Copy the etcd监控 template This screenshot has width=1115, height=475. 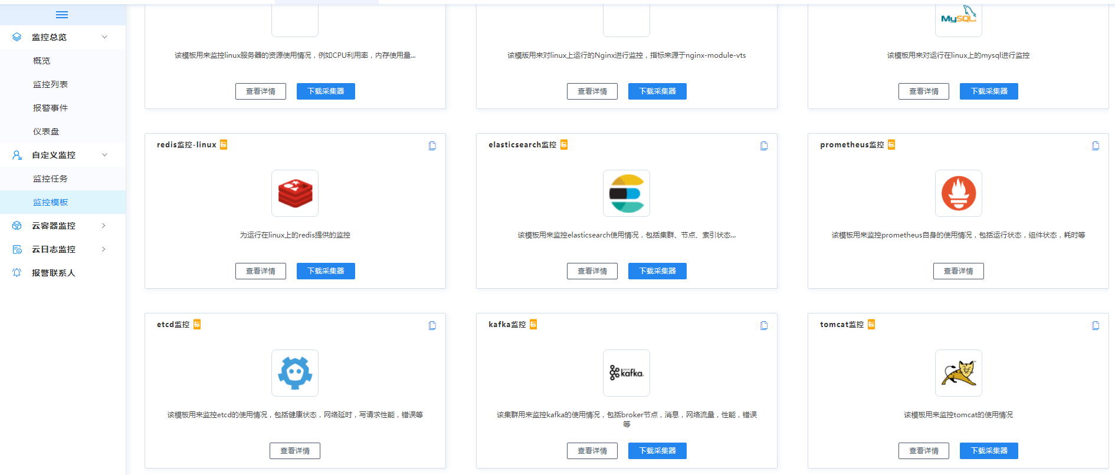click(432, 325)
